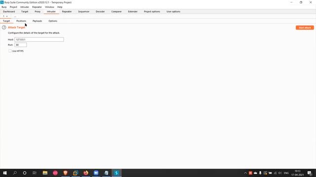316x177 pixels.
Task: Open the Burp menu
Action: pos(4,7)
